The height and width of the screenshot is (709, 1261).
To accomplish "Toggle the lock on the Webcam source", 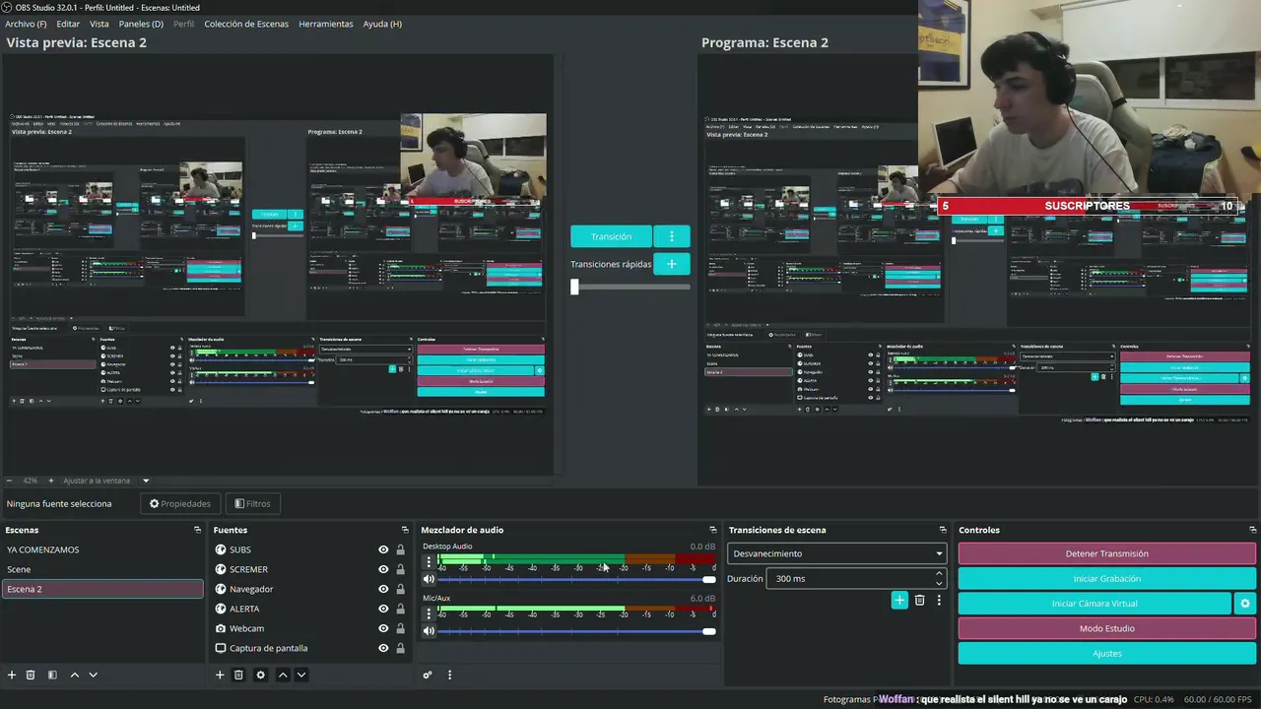I will 400,628.
